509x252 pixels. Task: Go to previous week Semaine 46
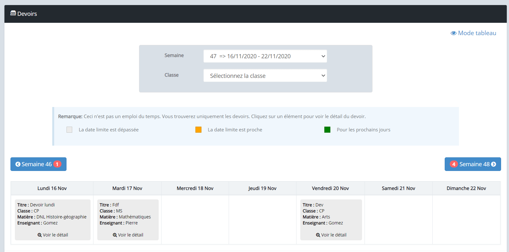pyautogui.click(x=36, y=164)
